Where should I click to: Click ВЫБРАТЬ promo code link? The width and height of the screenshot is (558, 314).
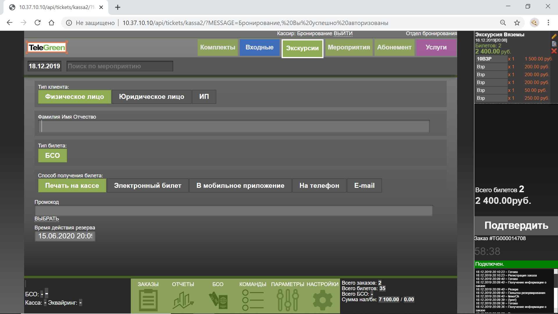click(47, 219)
